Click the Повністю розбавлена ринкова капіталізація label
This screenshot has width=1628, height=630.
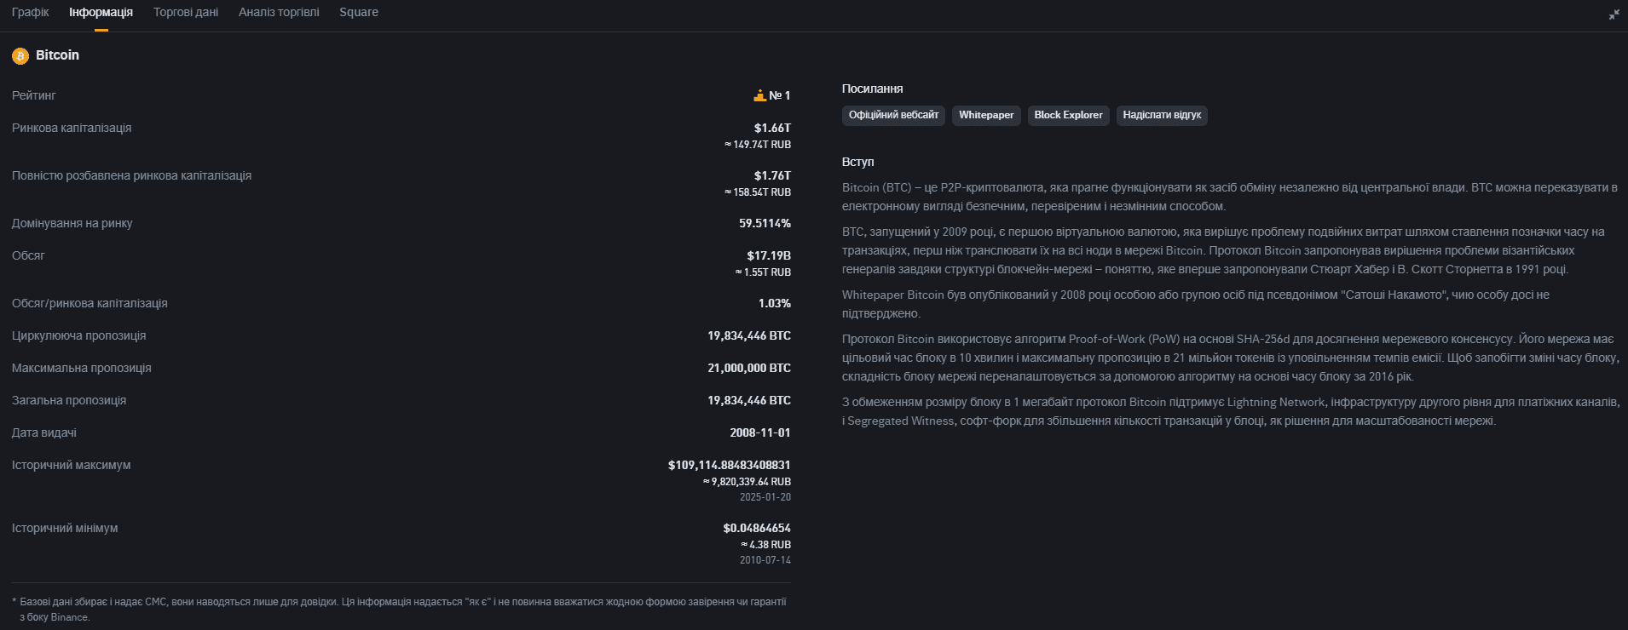coord(131,175)
